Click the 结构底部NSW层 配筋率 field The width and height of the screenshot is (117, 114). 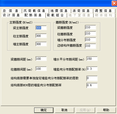(92, 85)
